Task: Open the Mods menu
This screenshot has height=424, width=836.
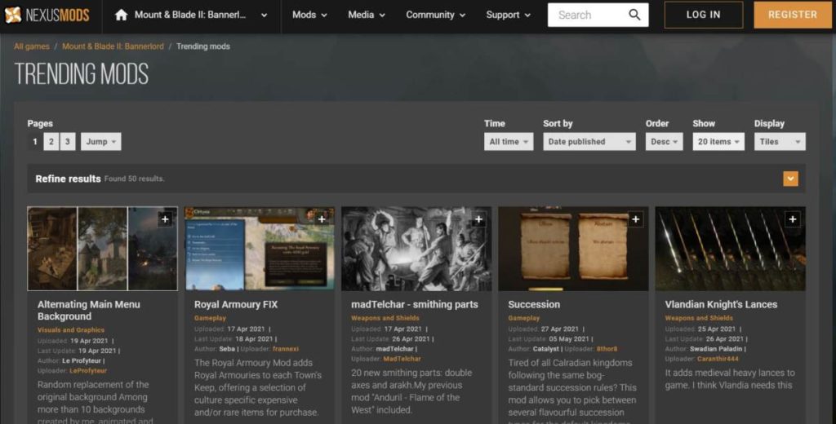Action: click(x=309, y=15)
